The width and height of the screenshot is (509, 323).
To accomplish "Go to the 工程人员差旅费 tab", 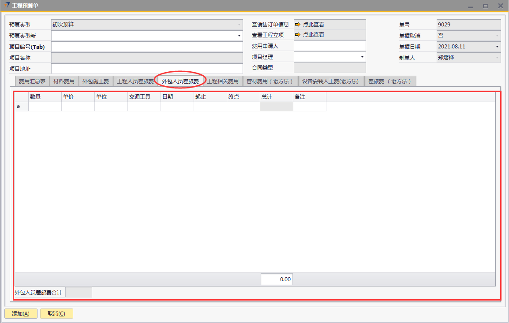I will coord(135,81).
